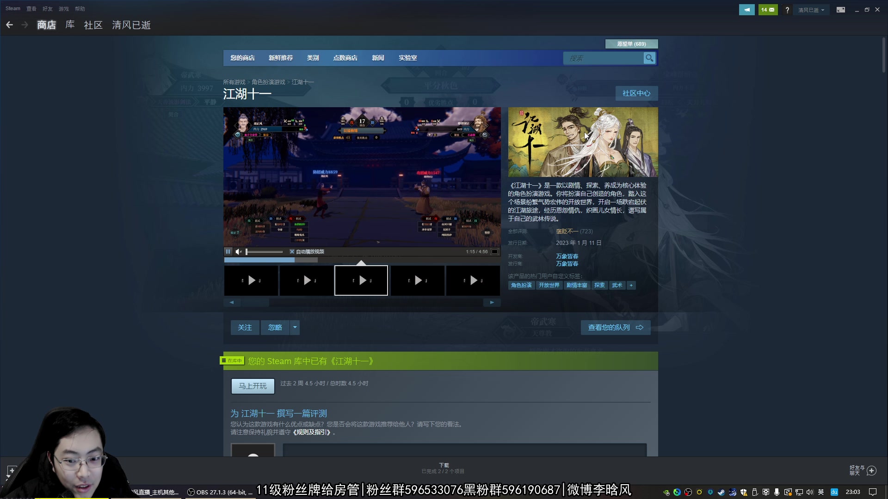Open 新鲜推荐 in store nav
Image resolution: width=888 pixels, height=499 pixels.
281,58
